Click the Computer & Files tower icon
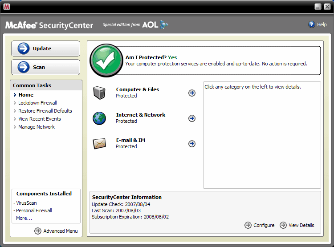334x247 pixels. tap(99, 93)
